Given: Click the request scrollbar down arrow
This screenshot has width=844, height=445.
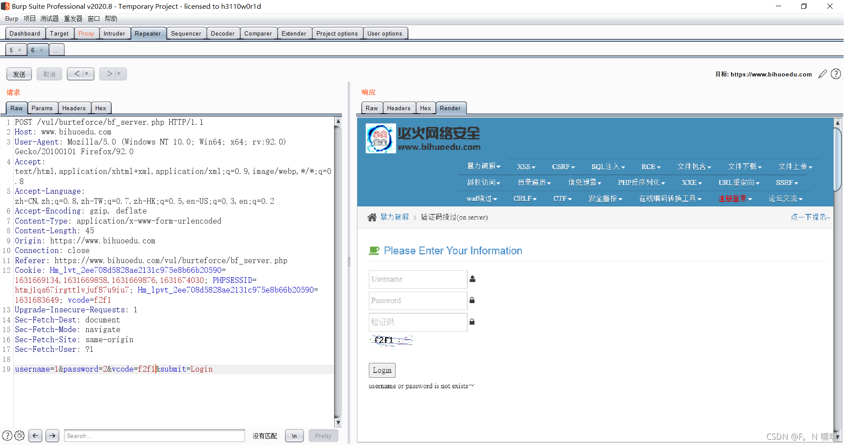Looking at the screenshot, I should coord(338,423).
